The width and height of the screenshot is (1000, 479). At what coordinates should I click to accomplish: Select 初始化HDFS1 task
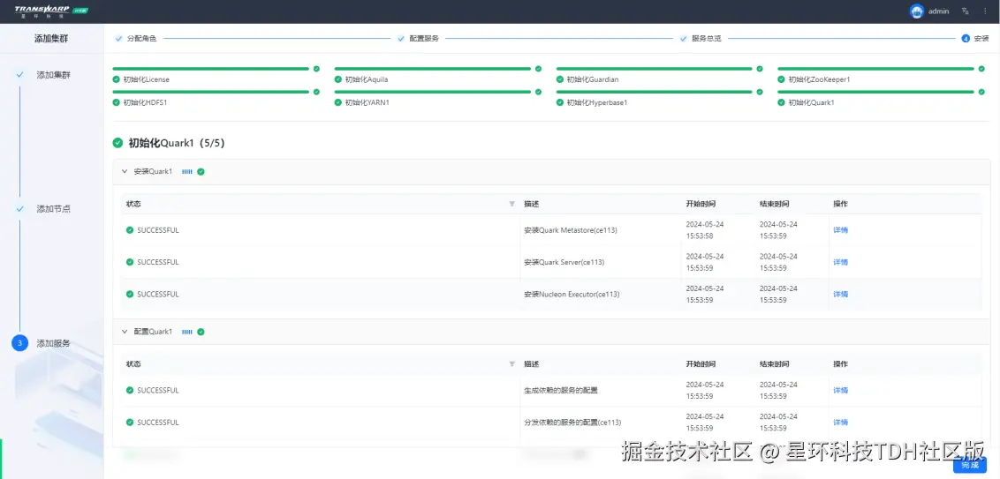145,102
